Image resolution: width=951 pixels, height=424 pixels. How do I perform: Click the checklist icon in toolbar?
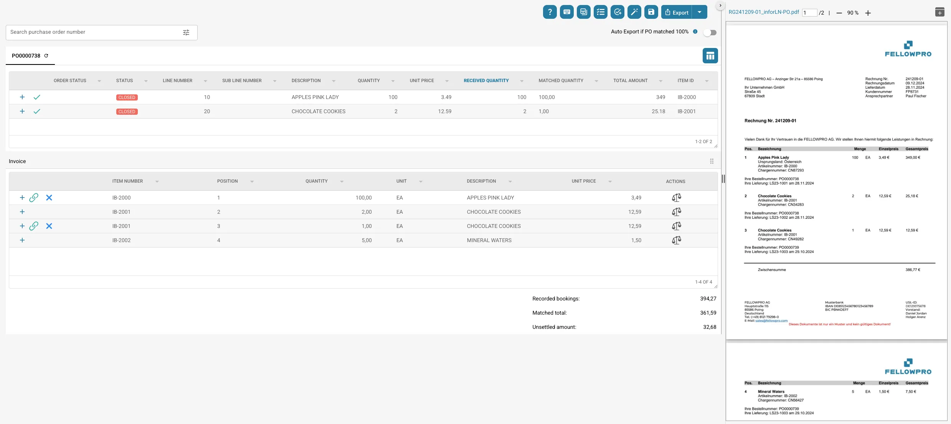coord(600,12)
